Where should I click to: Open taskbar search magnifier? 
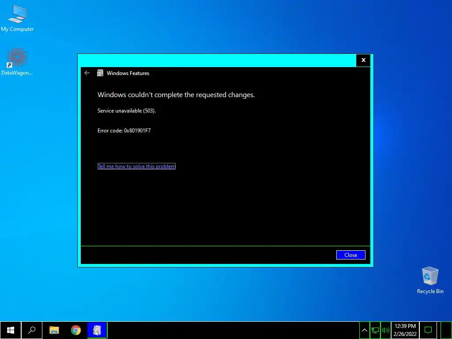32,330
